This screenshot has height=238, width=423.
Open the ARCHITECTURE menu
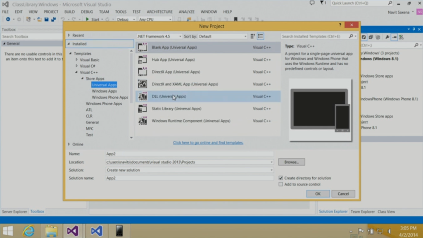[x=159, y=12]
